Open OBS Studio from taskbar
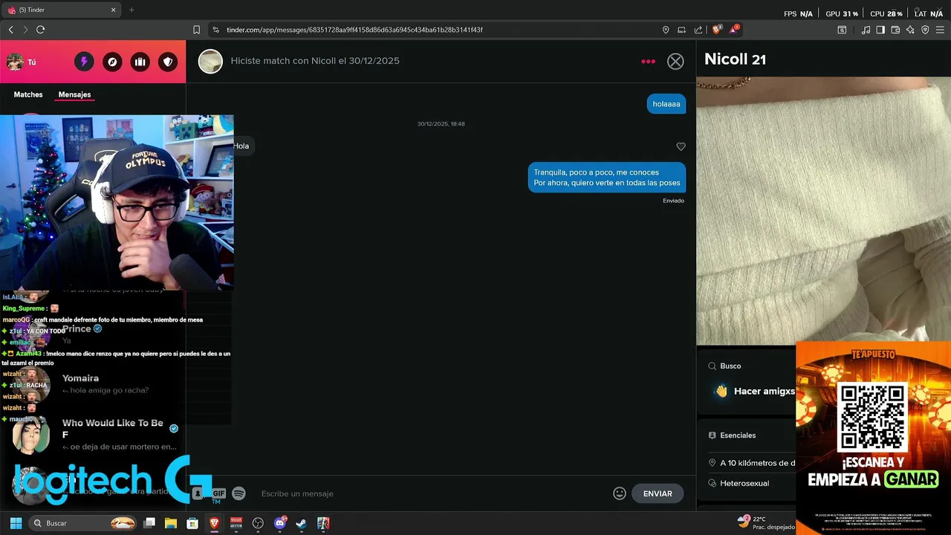Viewport: 951px width, 535px height. (258, 523)
